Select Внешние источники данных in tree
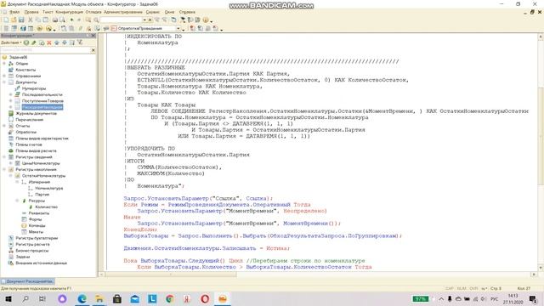 pos(42,263)
